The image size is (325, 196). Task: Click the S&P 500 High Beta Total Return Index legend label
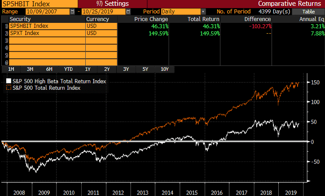pyautogui.click(x=59, y=81)
